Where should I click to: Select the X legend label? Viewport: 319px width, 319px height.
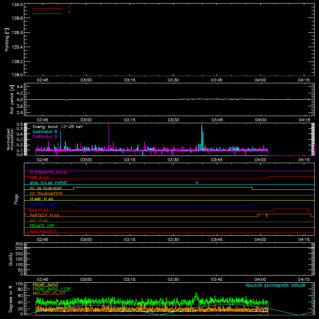click(x=69, y=7)
